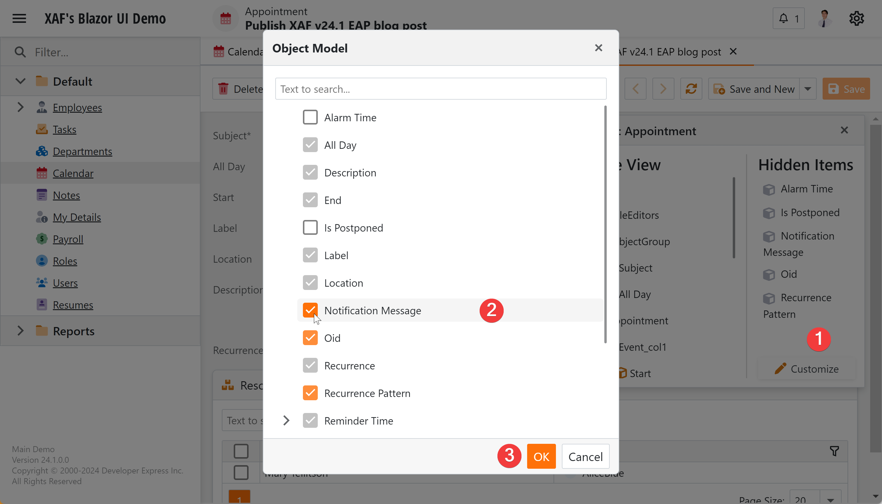Click the filter funnel icon

click(834, 451)
